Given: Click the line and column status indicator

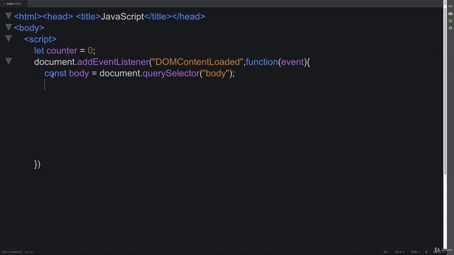Looking at the screenshot, I should click(12, 252).
